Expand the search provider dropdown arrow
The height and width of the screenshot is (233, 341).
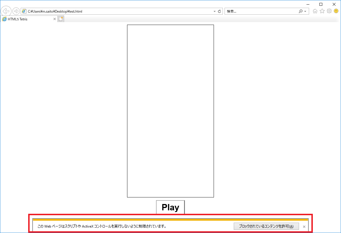point(305,11)
